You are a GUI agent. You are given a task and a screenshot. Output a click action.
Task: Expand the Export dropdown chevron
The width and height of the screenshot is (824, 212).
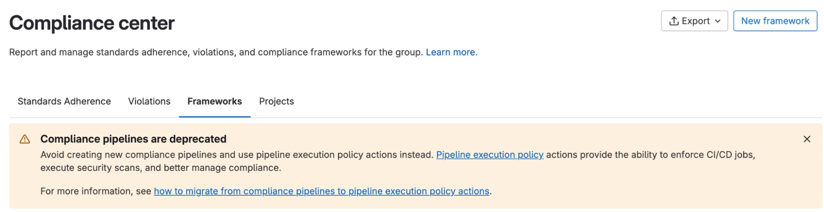(x=718, y=21)
